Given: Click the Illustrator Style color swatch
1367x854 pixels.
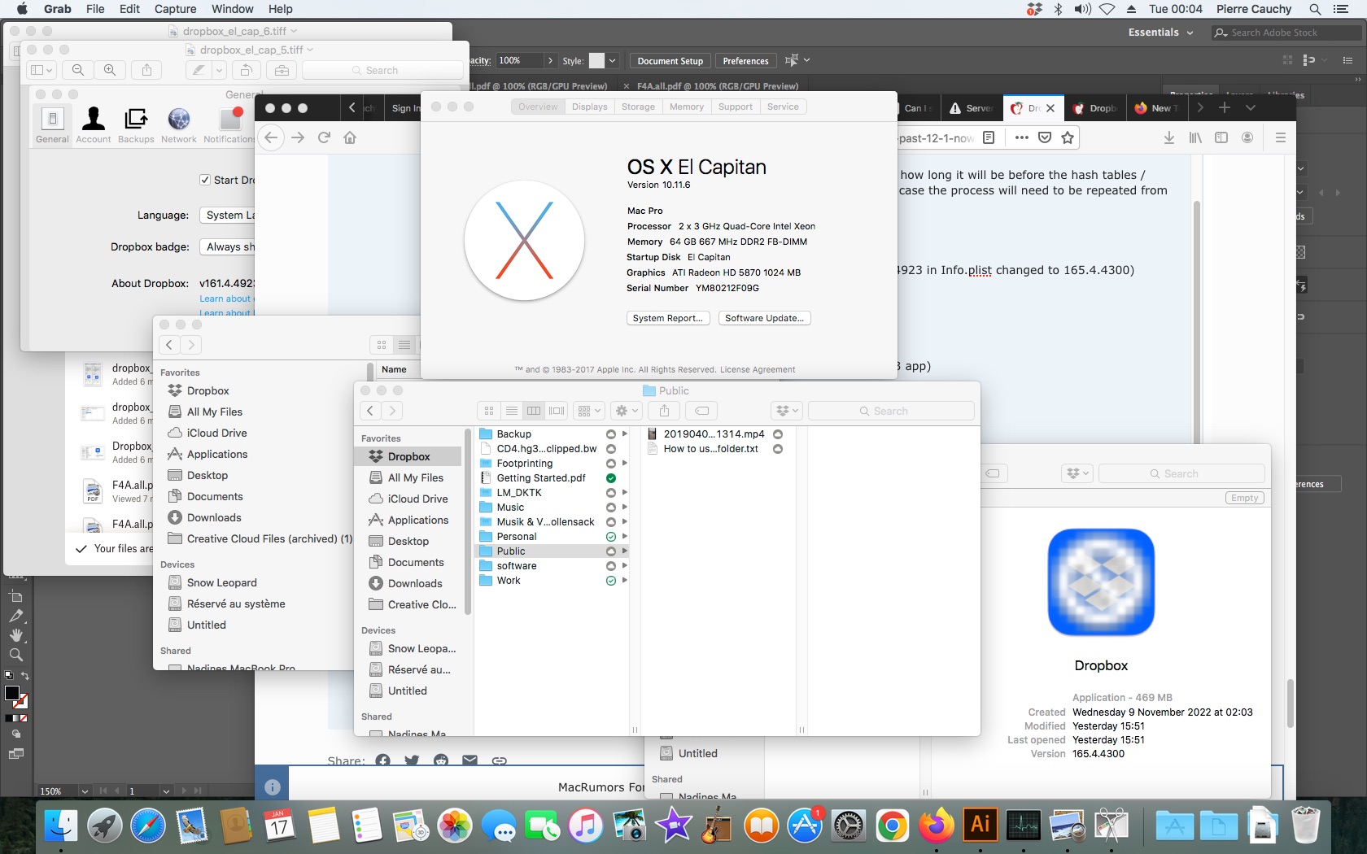Looking at the screenshot, I should pos(596,60).
